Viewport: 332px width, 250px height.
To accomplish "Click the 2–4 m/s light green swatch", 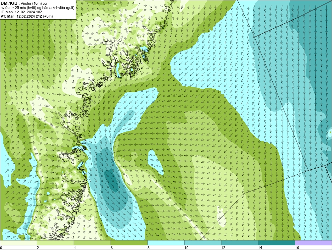I will coord(55,243).
